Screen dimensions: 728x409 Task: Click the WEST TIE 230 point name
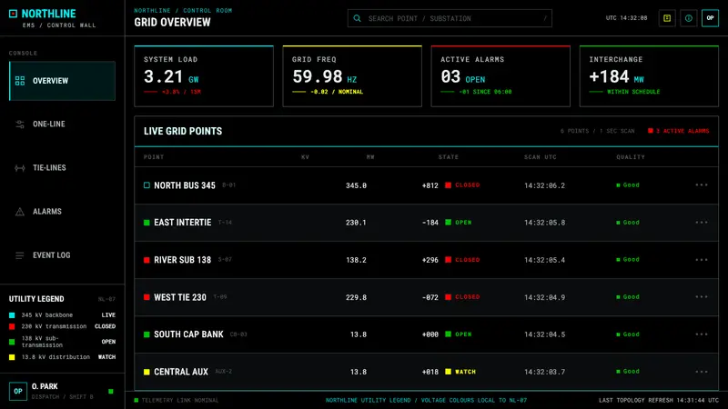tap(180, 297)
